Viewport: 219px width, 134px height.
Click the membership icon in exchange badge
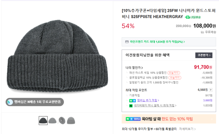click(10, 102)
